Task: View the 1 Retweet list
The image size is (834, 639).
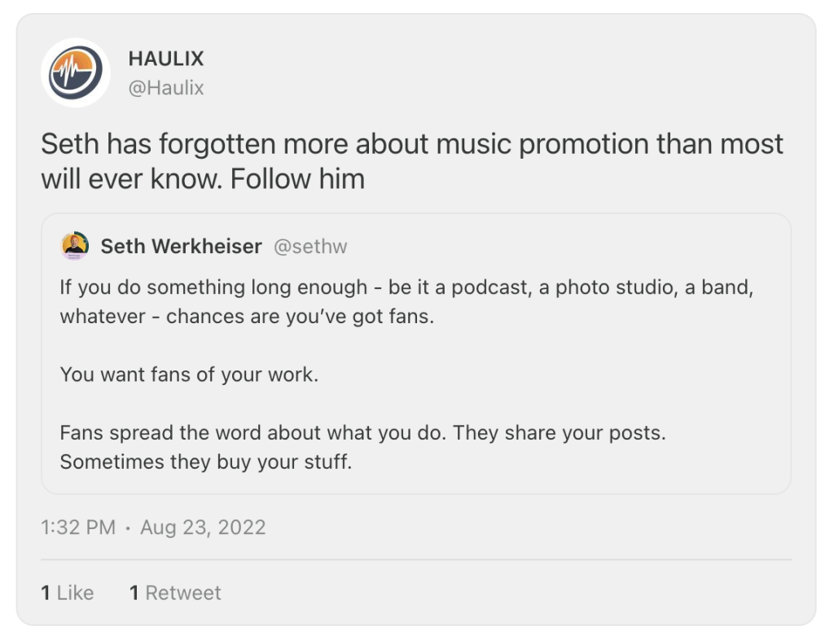Action: (x=175, y=593)
